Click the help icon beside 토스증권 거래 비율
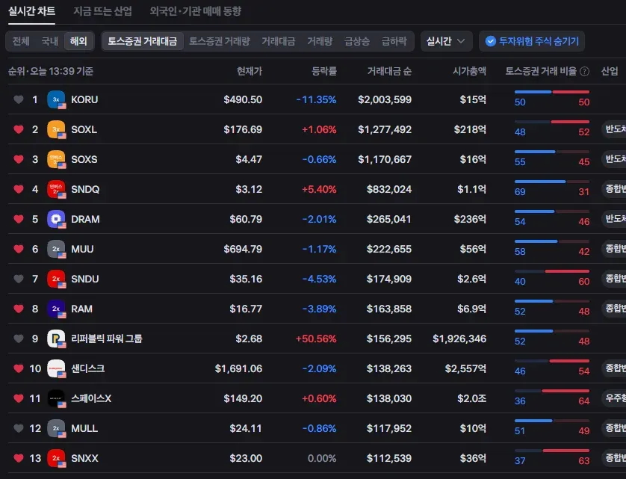The height and width of the screenshot is (479, 626). pos(584,72)
